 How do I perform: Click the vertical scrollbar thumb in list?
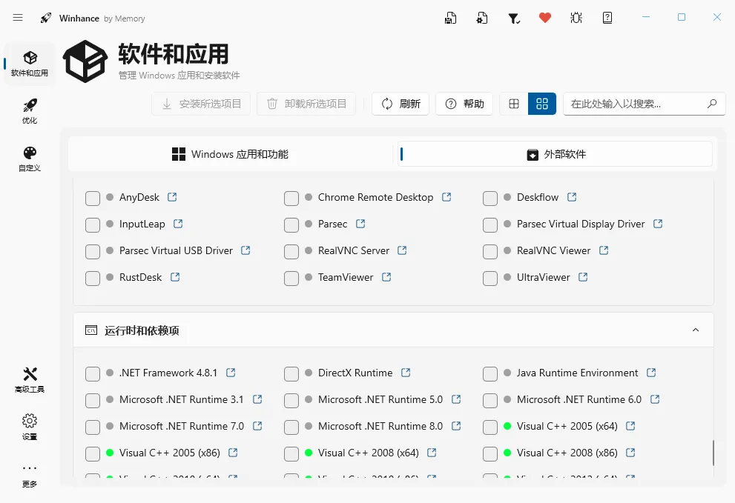713,453
